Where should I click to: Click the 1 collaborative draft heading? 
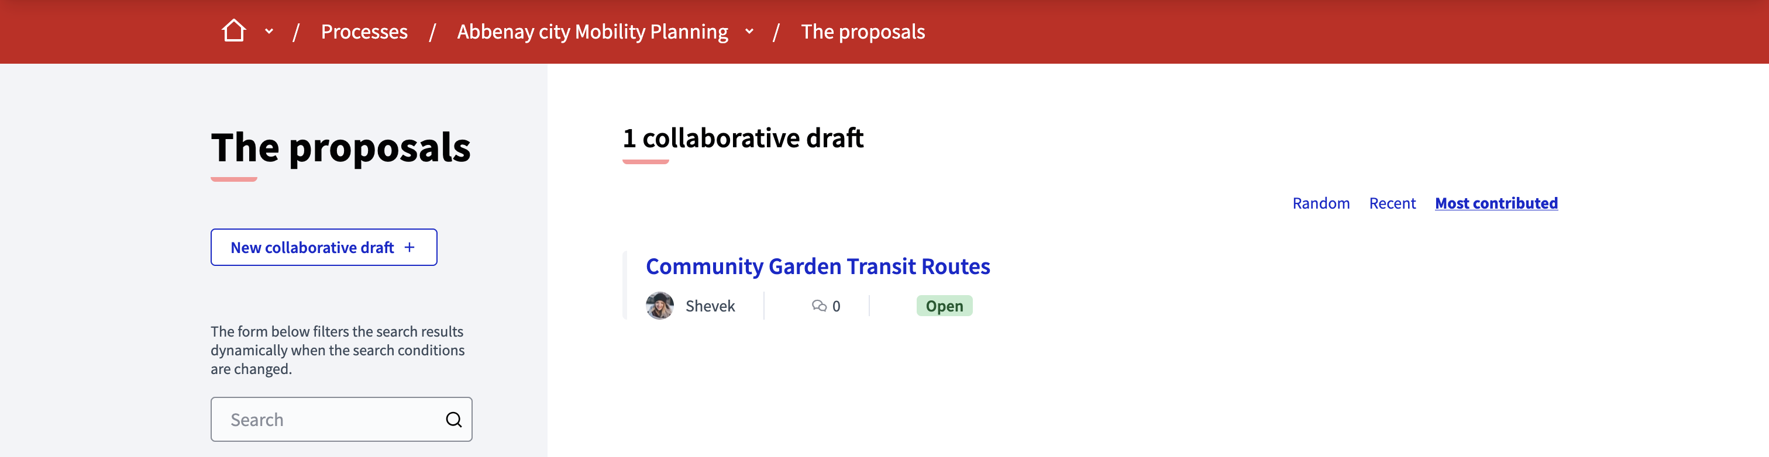click(742, 137)
